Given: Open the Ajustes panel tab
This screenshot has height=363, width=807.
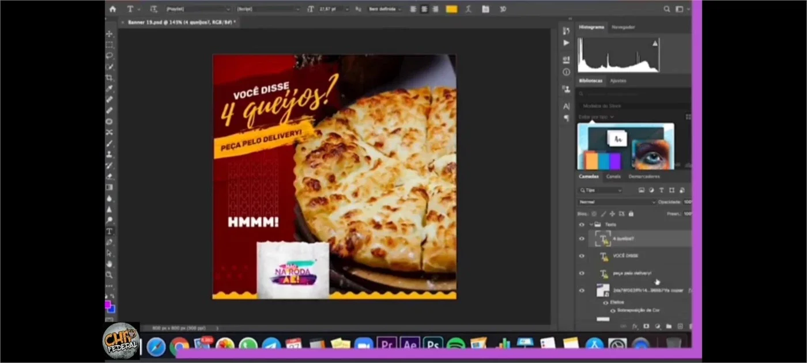Looking at the screenshot, I should pyautogui.click(x=618, y=81).
